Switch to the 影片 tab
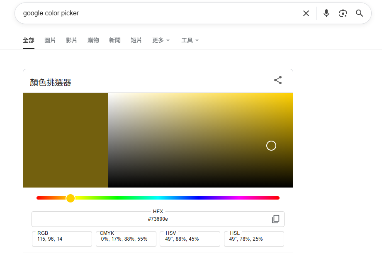 pyautogui.click(x=71, y=40)
